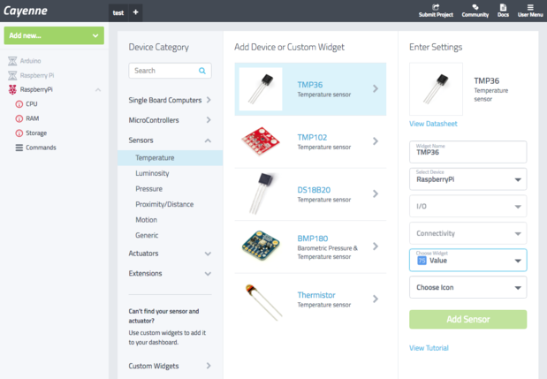The width and height of the screenshot is (547, 379).
Task: Click the BMP180 blue board thumbnail
Action: coord(261,246)
